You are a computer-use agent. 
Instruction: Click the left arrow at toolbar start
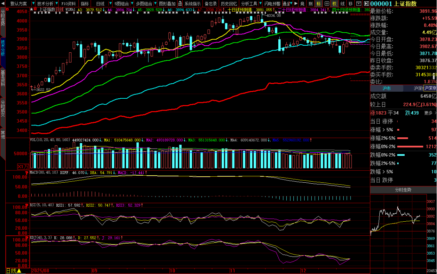2,4
